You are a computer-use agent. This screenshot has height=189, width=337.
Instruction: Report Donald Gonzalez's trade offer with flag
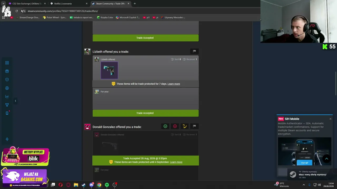pyautogui.click(x=194, y=126)
